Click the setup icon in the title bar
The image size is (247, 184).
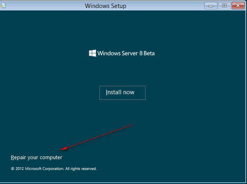click(3, 6)
